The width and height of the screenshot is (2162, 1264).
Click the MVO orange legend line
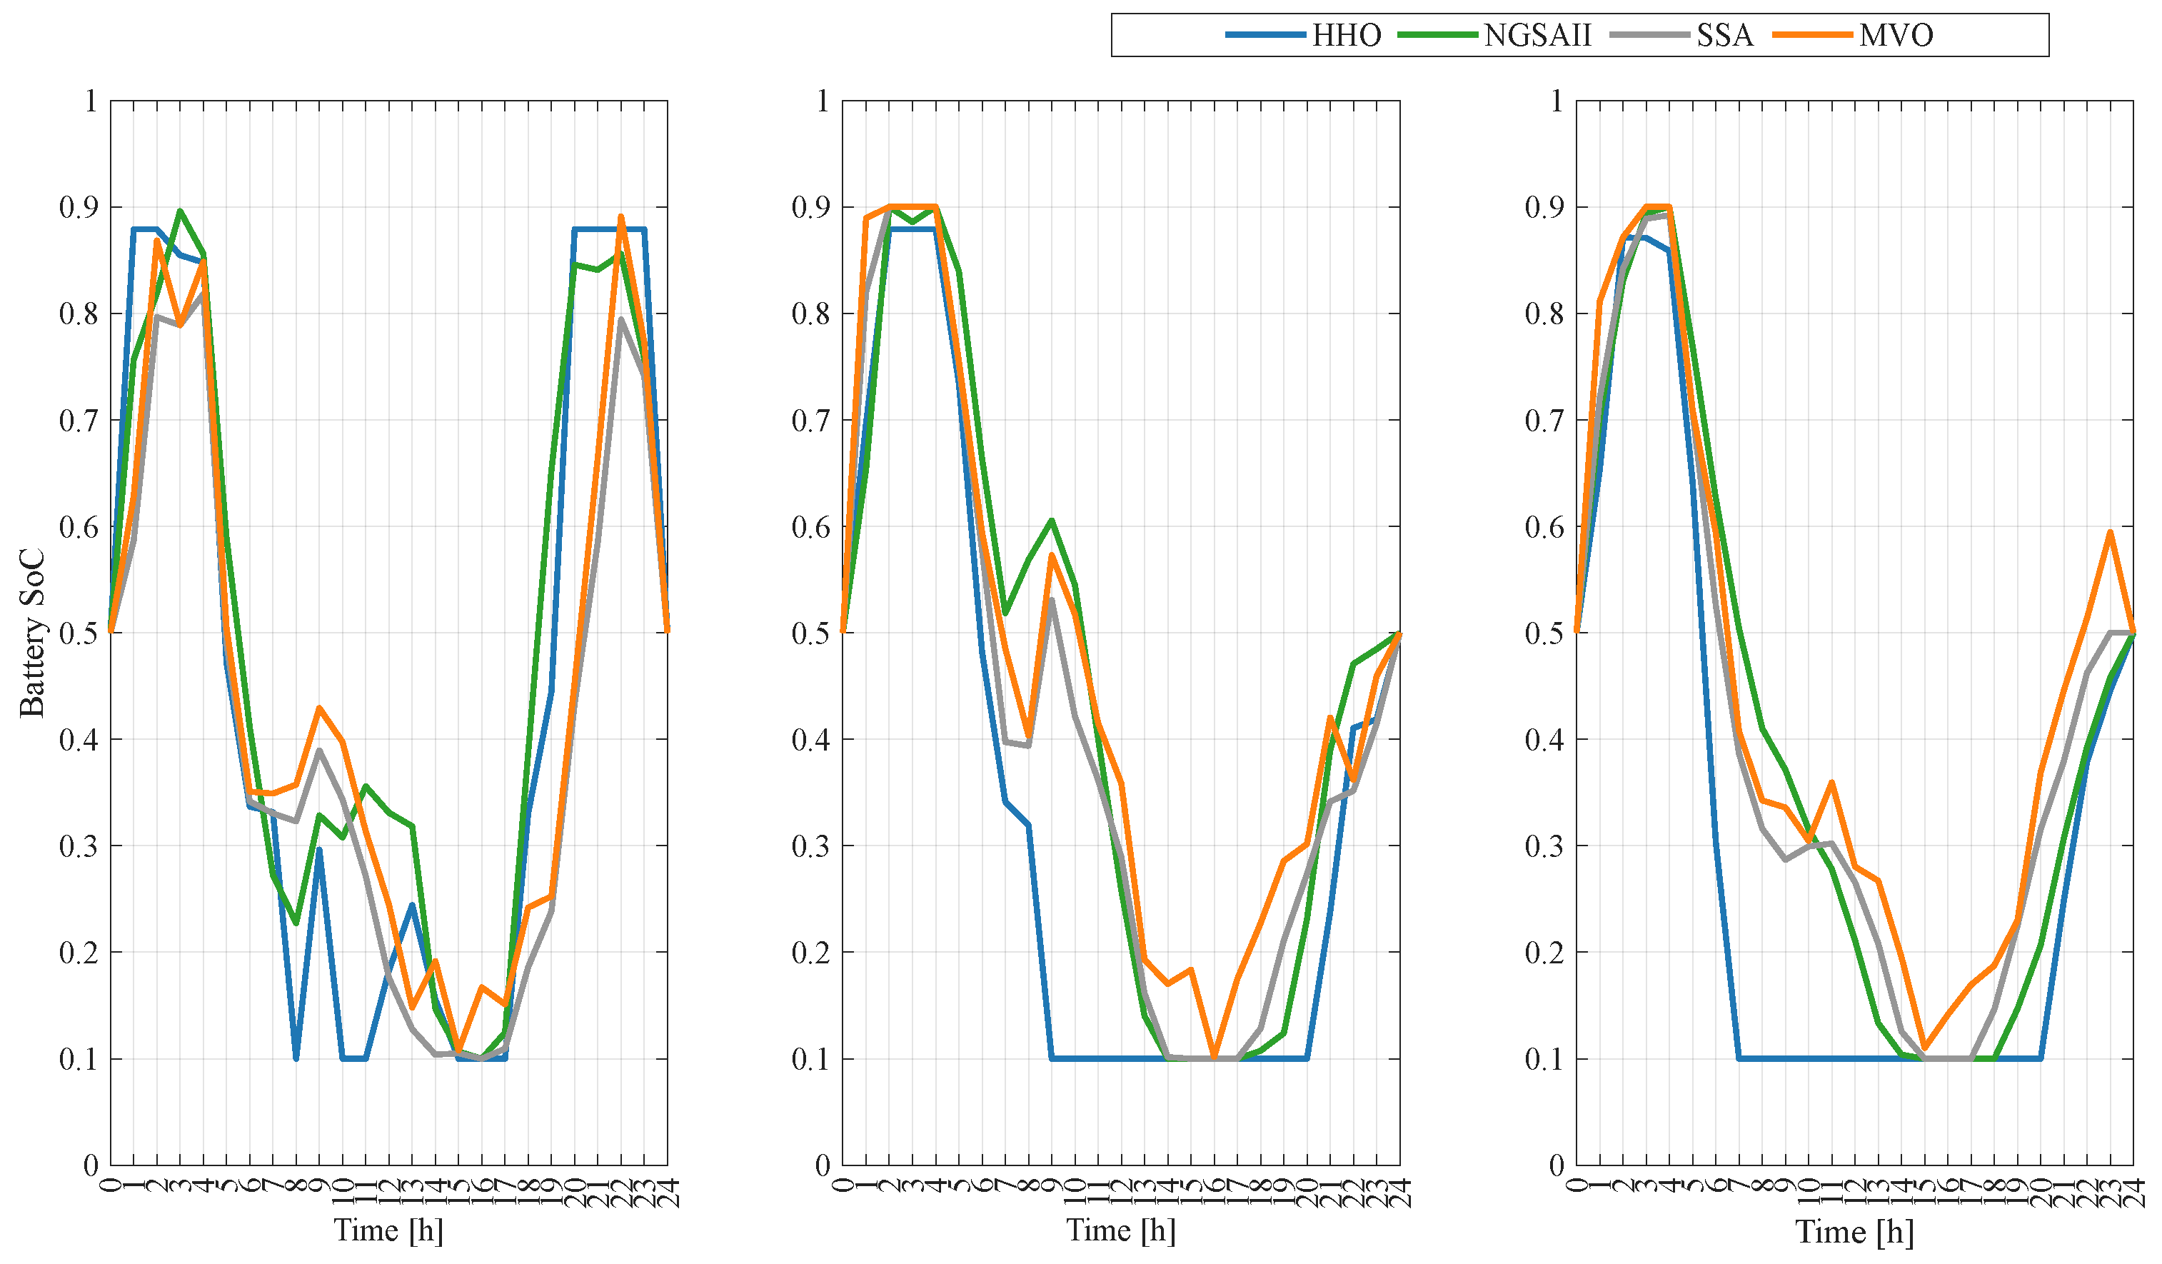pyautogui.click(x=1812, y=35)
